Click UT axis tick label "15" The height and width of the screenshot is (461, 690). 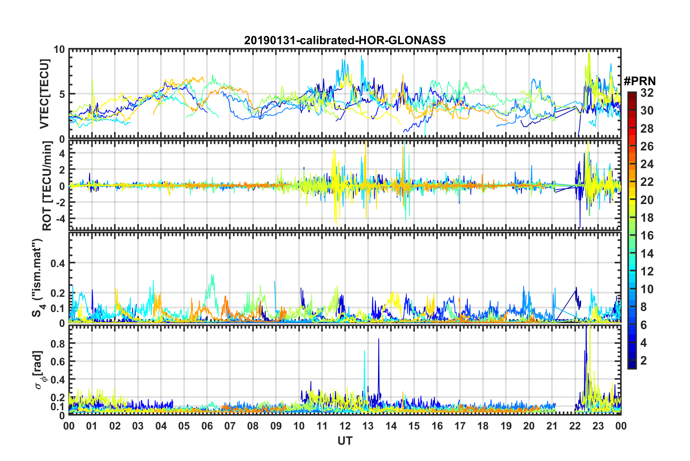[414, 425]
